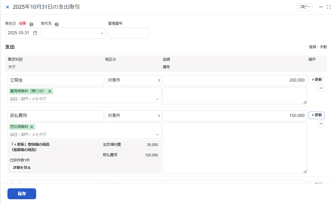
Task: Click the memo textarea for 前払費用 row
Action: click(235, 148)
